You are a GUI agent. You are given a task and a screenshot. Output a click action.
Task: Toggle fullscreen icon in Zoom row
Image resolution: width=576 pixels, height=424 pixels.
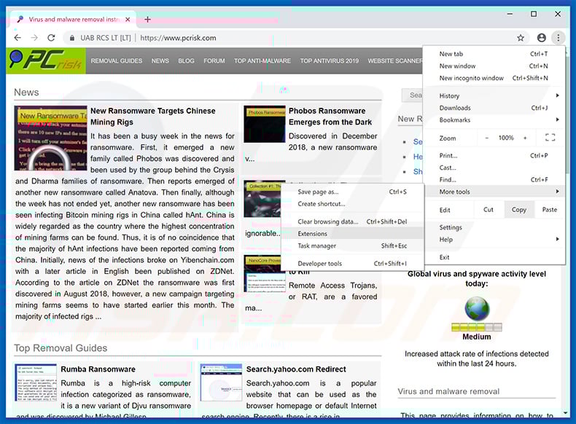pyautogui.click(x=550, y=138)
